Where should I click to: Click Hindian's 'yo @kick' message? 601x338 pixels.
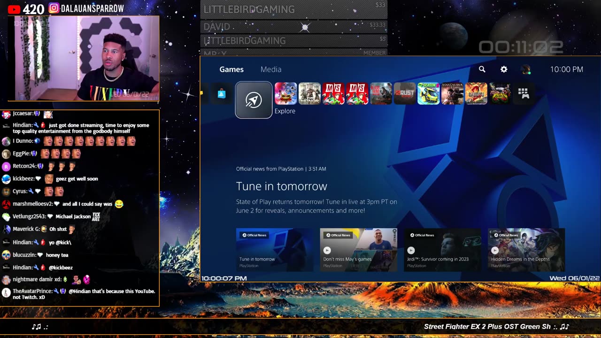click(37, 242)
